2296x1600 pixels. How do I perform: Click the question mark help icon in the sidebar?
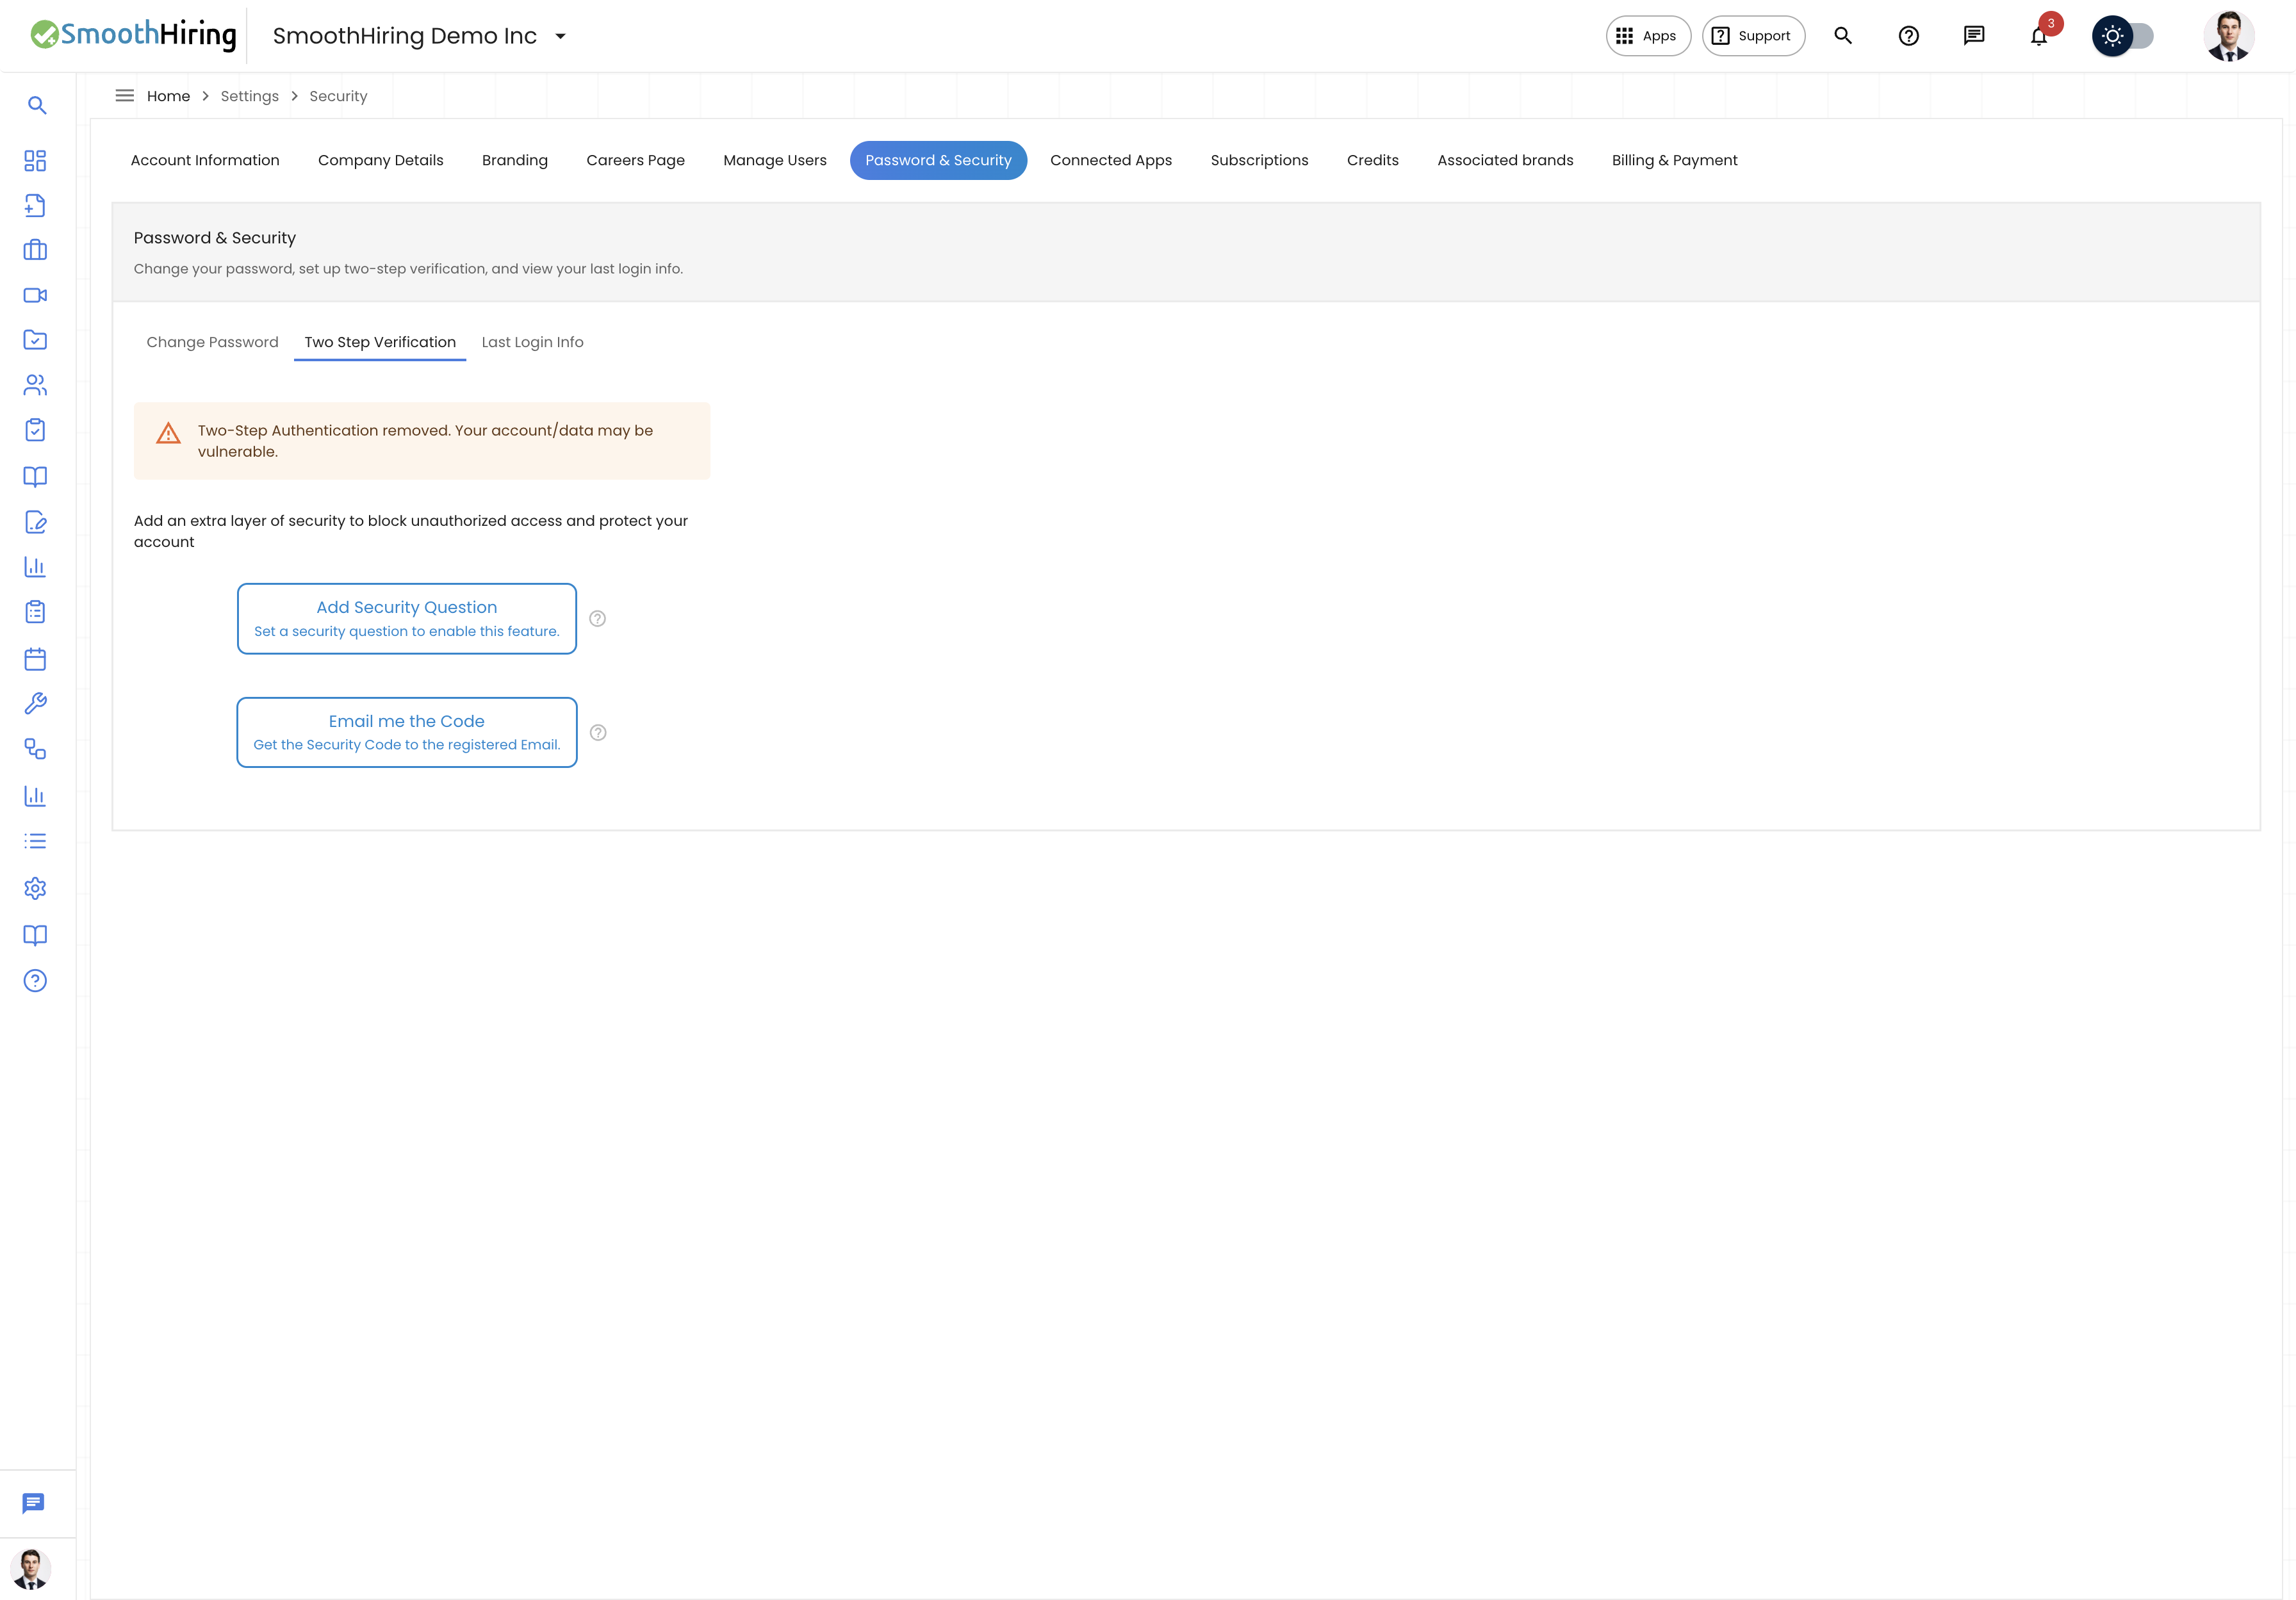pyautogui.click(x=35, y=981)
